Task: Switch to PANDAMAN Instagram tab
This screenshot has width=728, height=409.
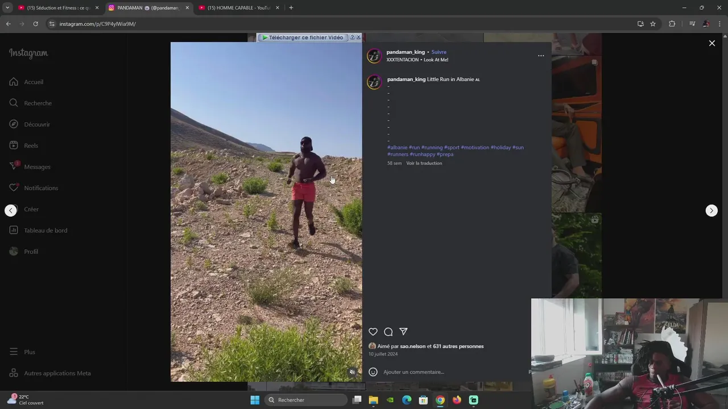Action: tap(148, 8)
